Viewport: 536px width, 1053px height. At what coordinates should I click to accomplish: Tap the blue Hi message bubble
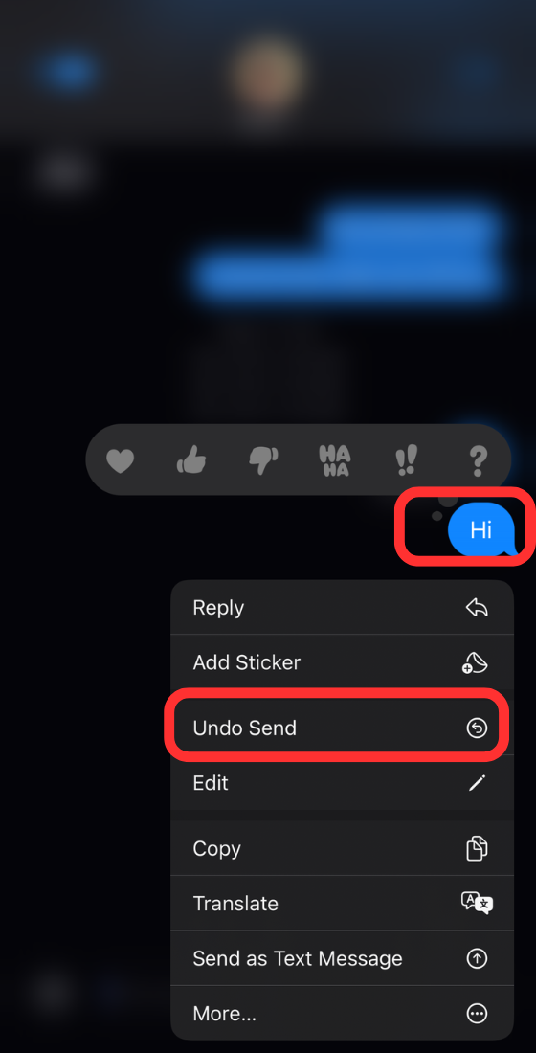(x=482, y=529)
